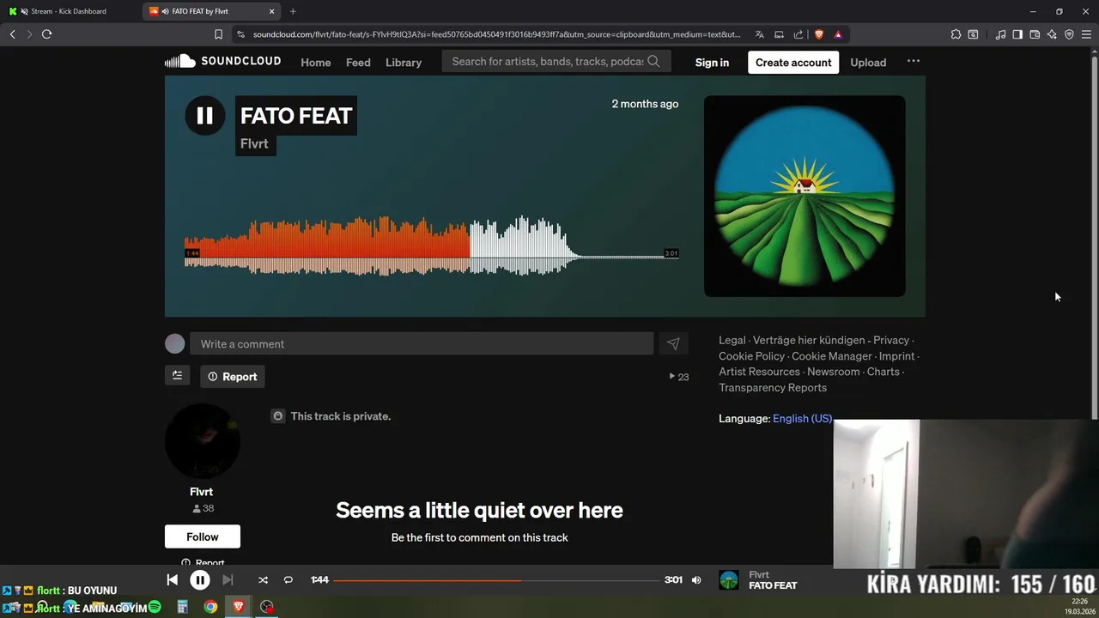Click the small artwork thumbnail in player bar
This screenshot has width=1099, height=618.
coord(729,580)
